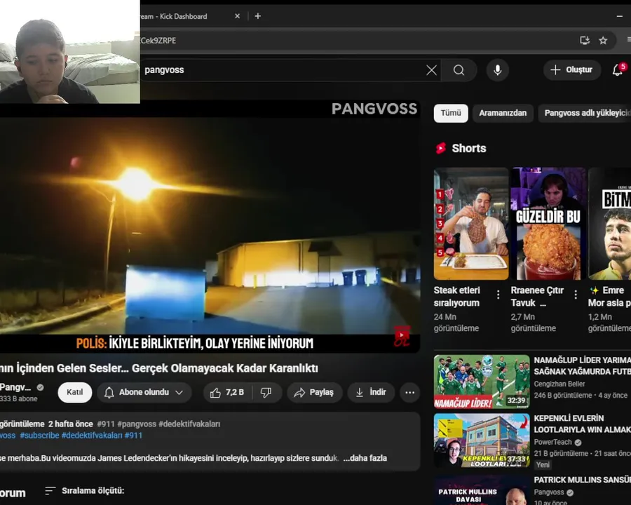
Task: Click the Pangv... channel name
Action: click(15, 387)
